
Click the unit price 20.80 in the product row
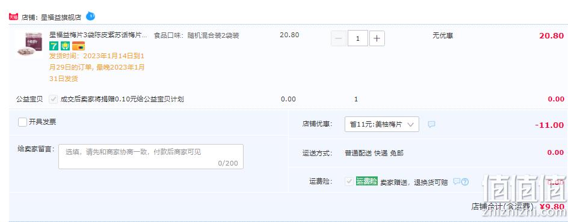click(x=289, y=35)
